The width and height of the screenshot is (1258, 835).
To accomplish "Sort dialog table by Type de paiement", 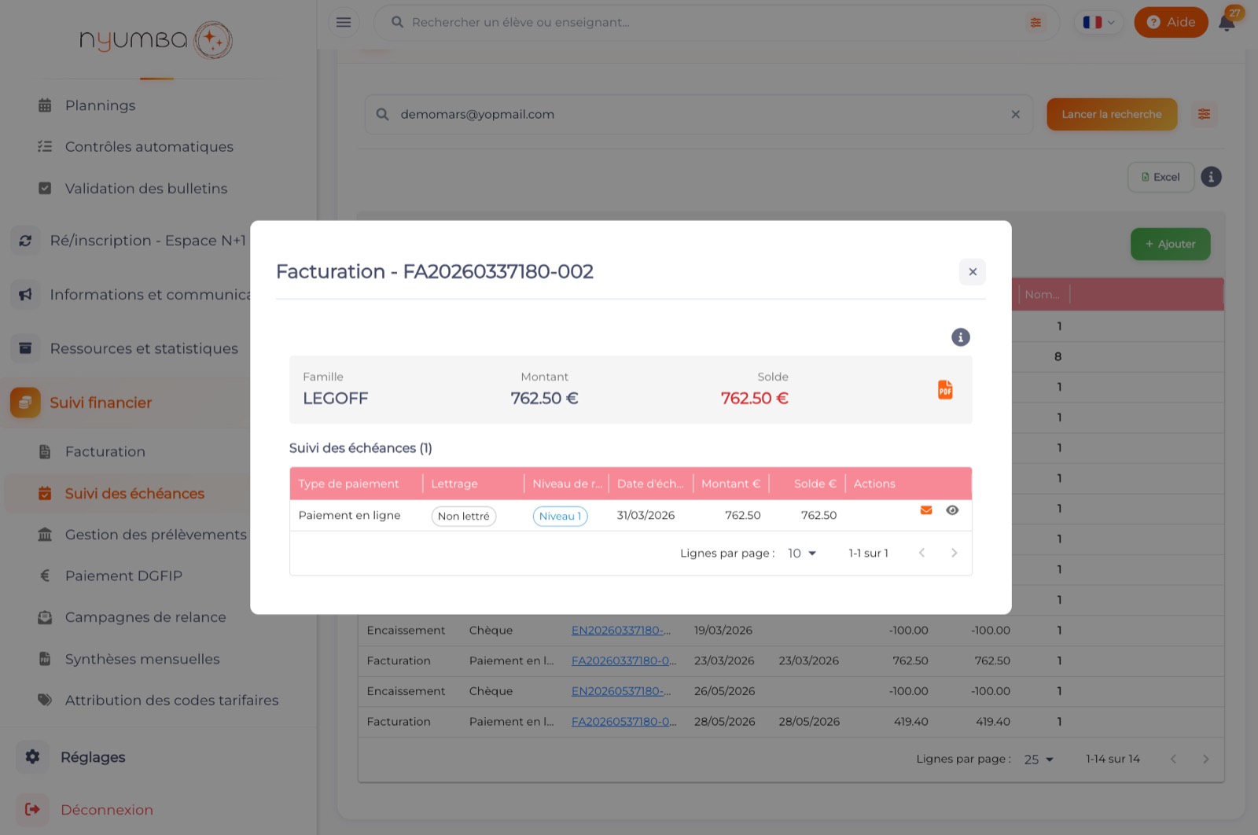I will [348, 484].
